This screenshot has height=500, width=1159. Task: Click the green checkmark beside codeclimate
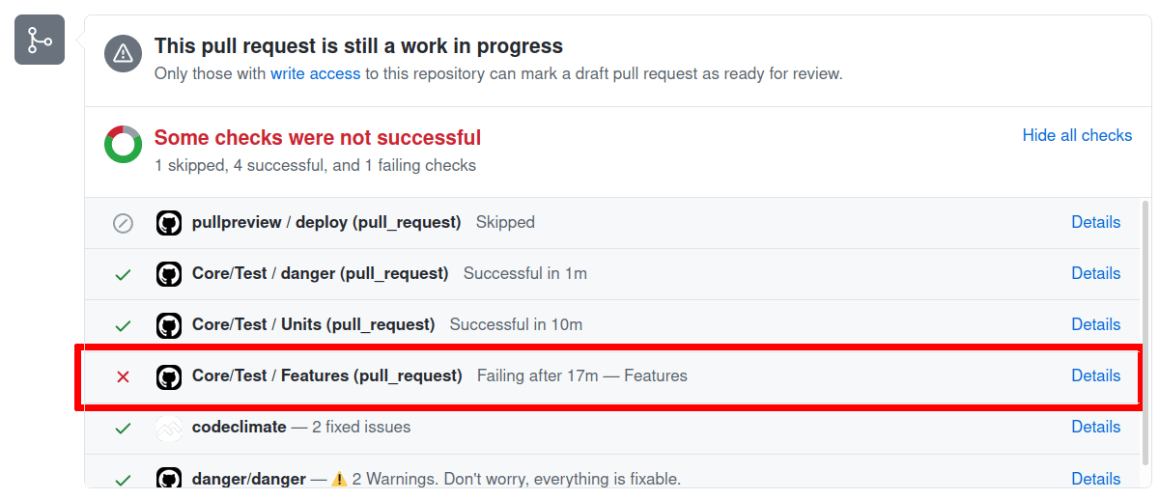(x=123, y=428)
